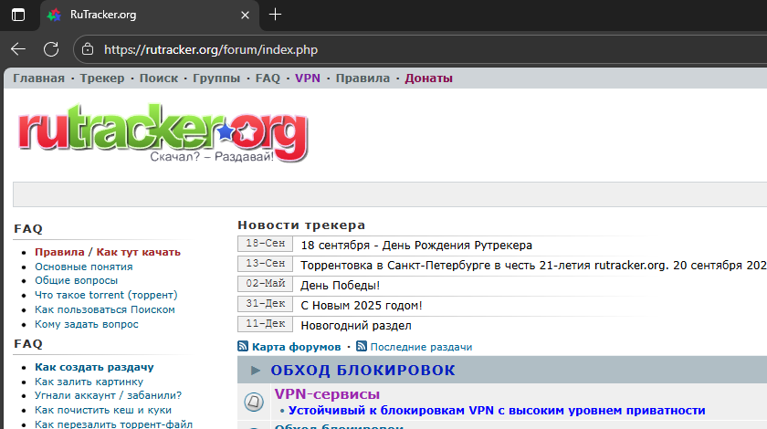Click RSS icon beside Карта форумов
The width and height of the screenshot is (767, 429).
[x=243, y=346]
